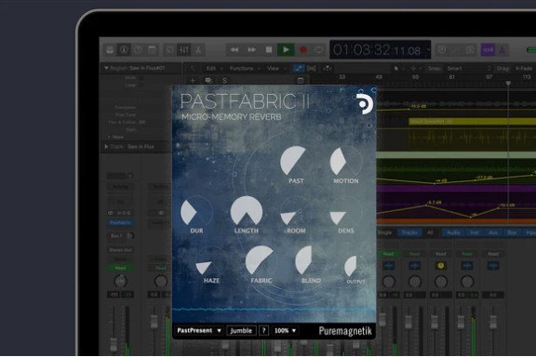
Task: Open the View menu in tracks area
Action: pyautogui.click(x=275, y=68)
